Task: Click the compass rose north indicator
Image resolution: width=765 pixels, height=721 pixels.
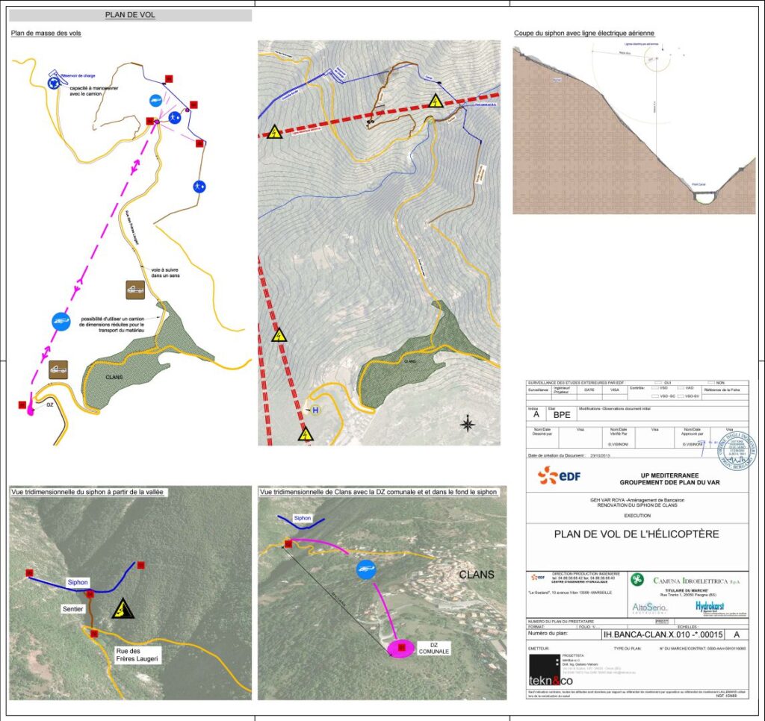Action: [468, 425]
